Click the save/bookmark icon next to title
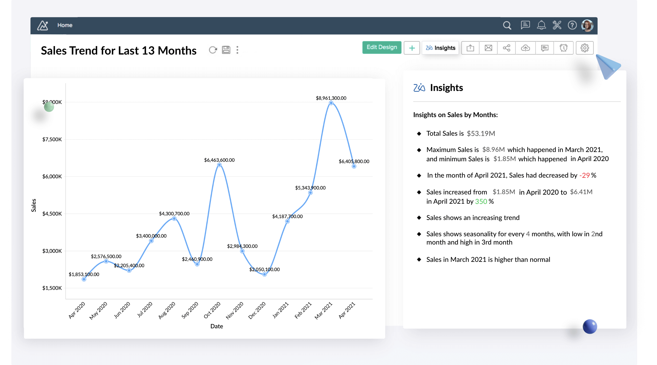The image size is (657, 365). pos(226,50)
